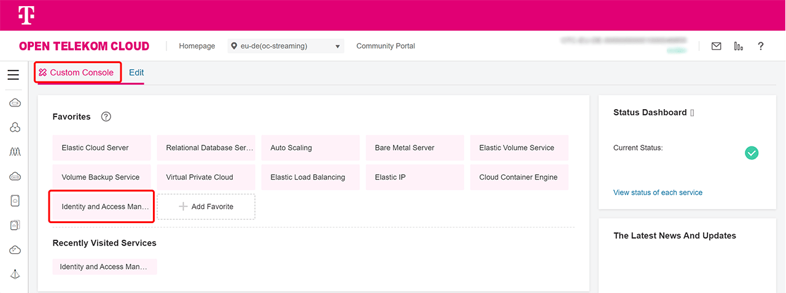Go to Homepage in the top navigation
The height and width of the screenshot is (293, 786).
[x=196, y=46]
